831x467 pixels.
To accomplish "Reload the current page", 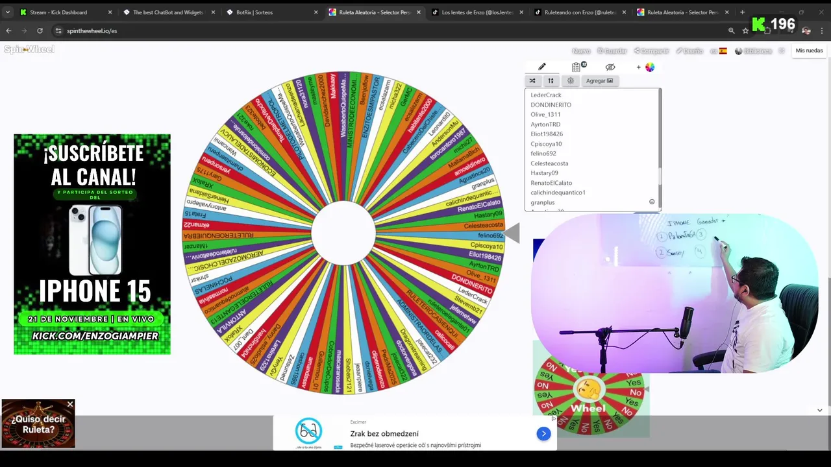I will click(x=40, y=30).
